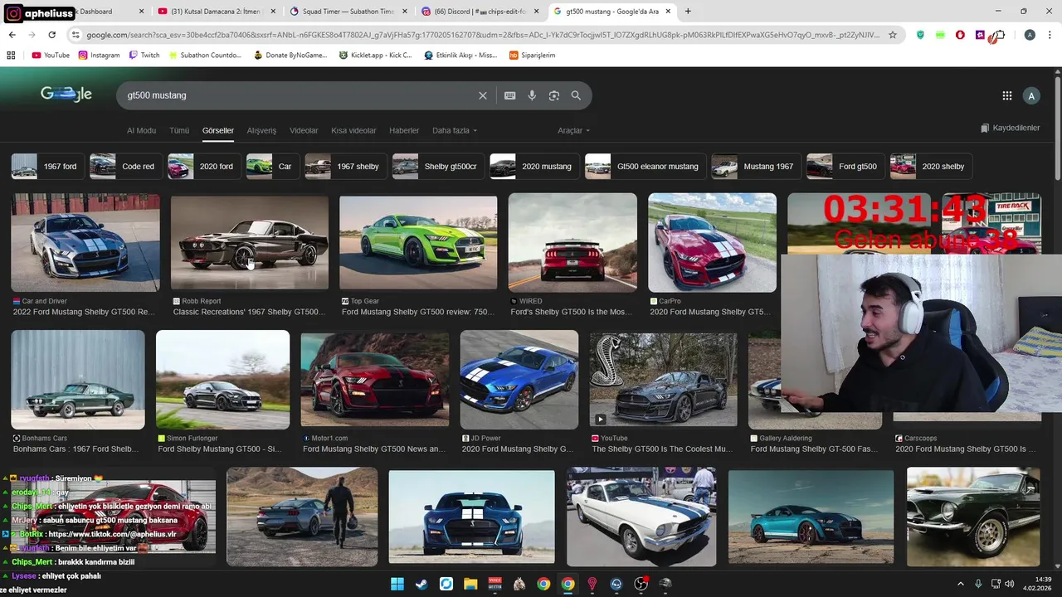Open Steam from the taskbar
The width and height of the screenshot is (1062, 597).
tap(421, 584)
